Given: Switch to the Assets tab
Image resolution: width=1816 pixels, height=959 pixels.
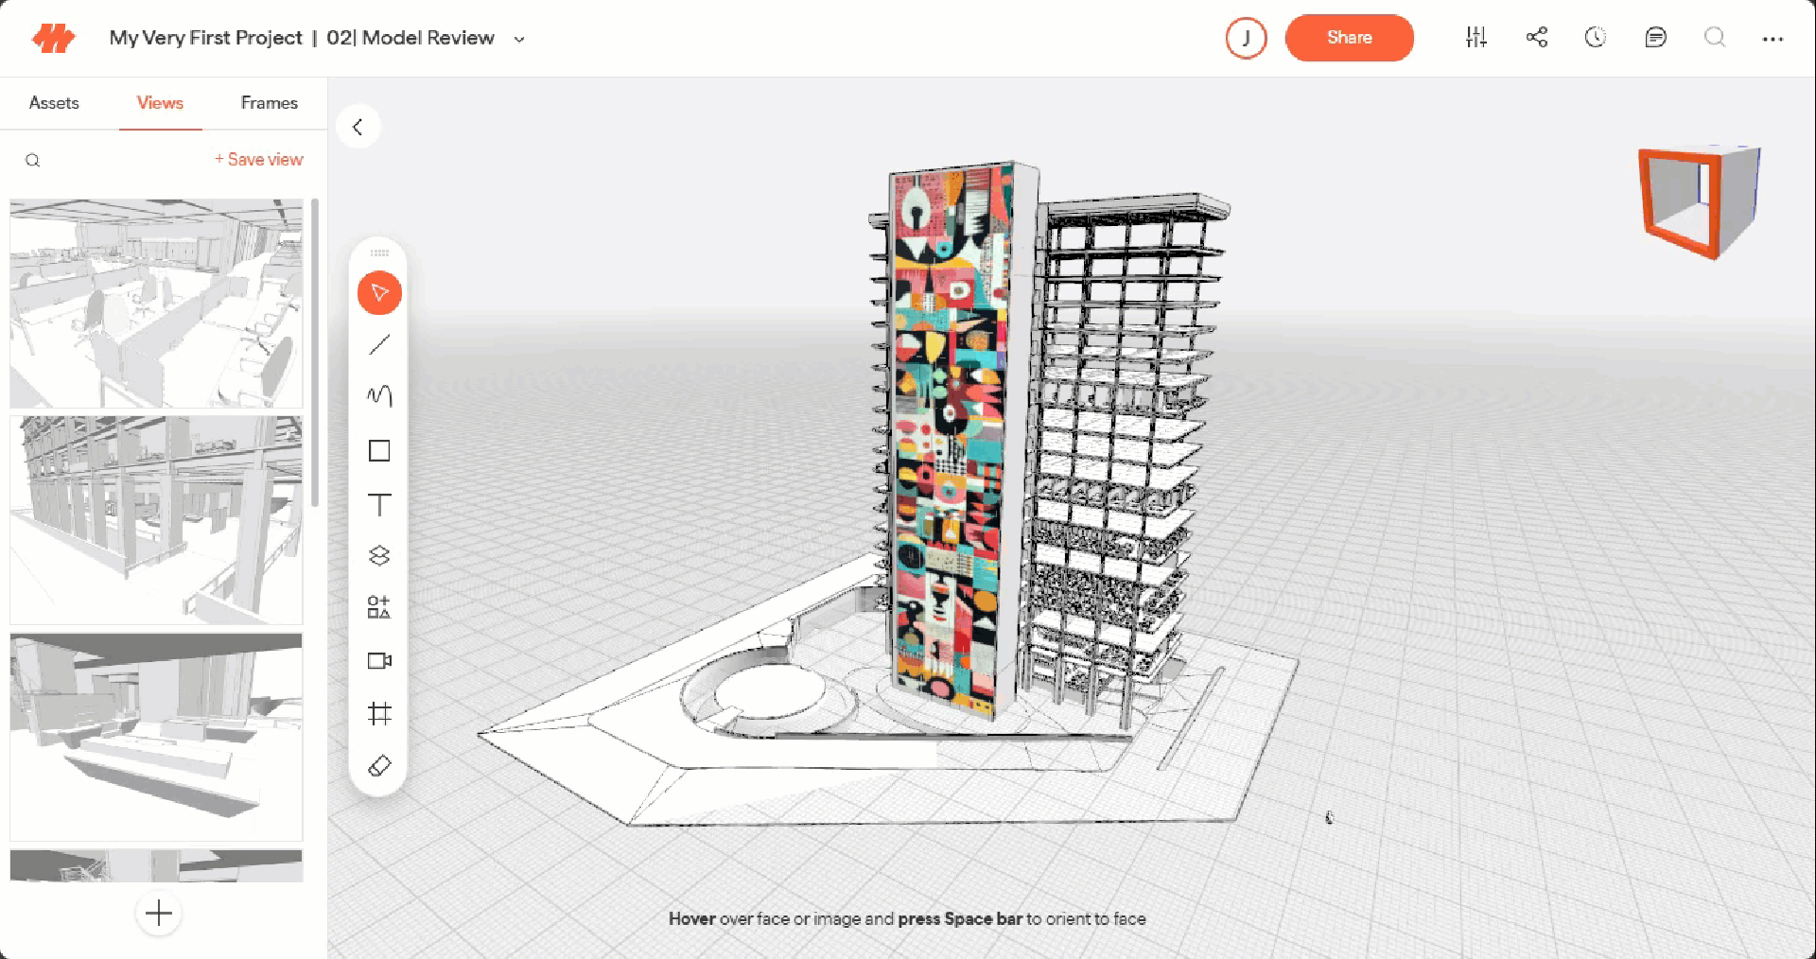Looking at the screenshot, I should pyautogui.click(x=54, y=103).
